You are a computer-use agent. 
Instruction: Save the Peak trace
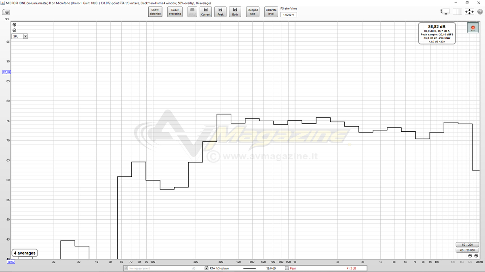click(220, 12)
